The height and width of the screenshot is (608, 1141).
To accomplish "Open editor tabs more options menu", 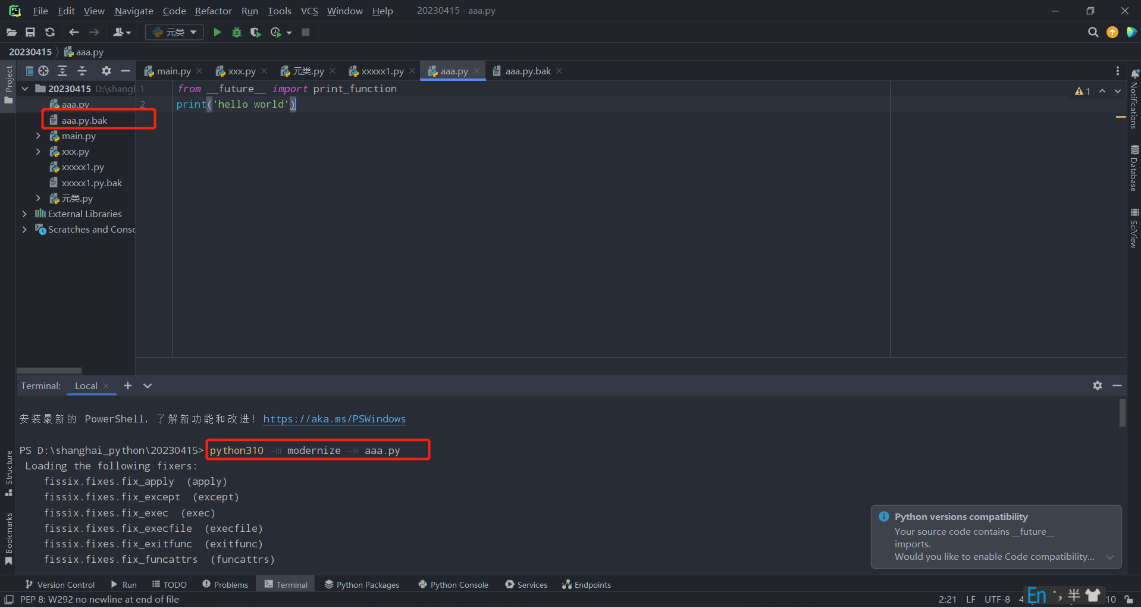I will pos(1118,71).
